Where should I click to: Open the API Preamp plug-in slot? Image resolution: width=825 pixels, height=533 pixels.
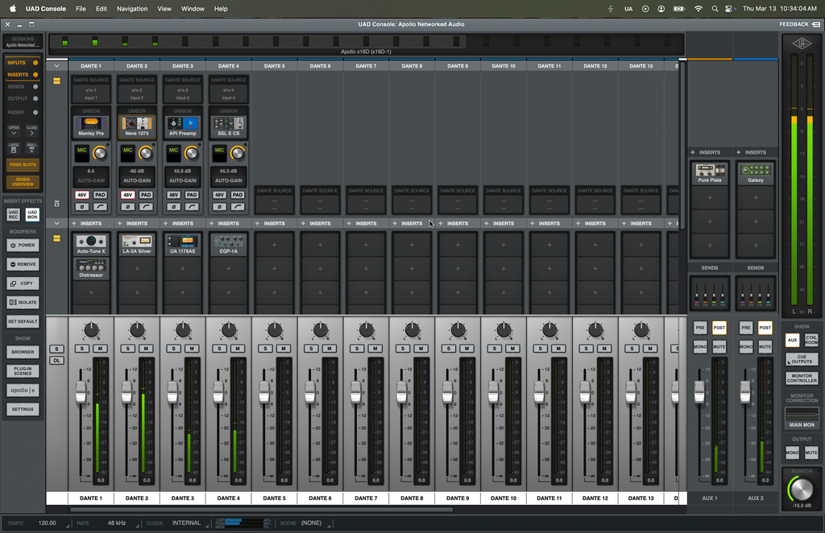183,126
